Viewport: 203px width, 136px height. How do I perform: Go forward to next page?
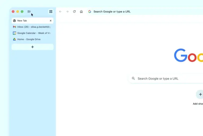(x=67, y=12)
